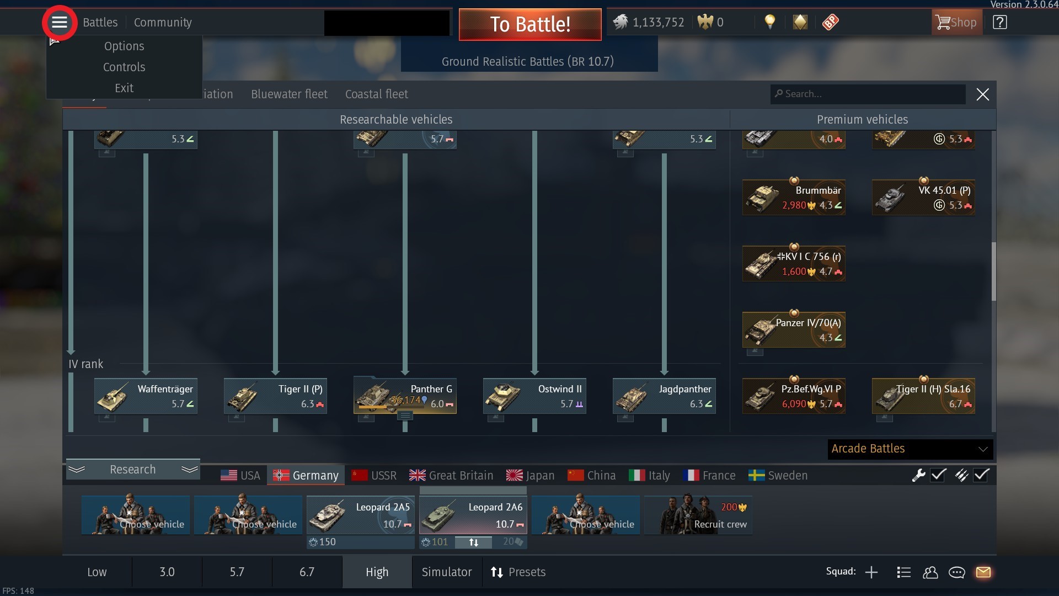
Task: Switch to the Coastal fleet tab
Action: [x=377, y=94]
